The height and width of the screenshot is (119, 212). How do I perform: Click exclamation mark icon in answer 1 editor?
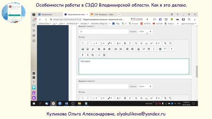[172, 49]
